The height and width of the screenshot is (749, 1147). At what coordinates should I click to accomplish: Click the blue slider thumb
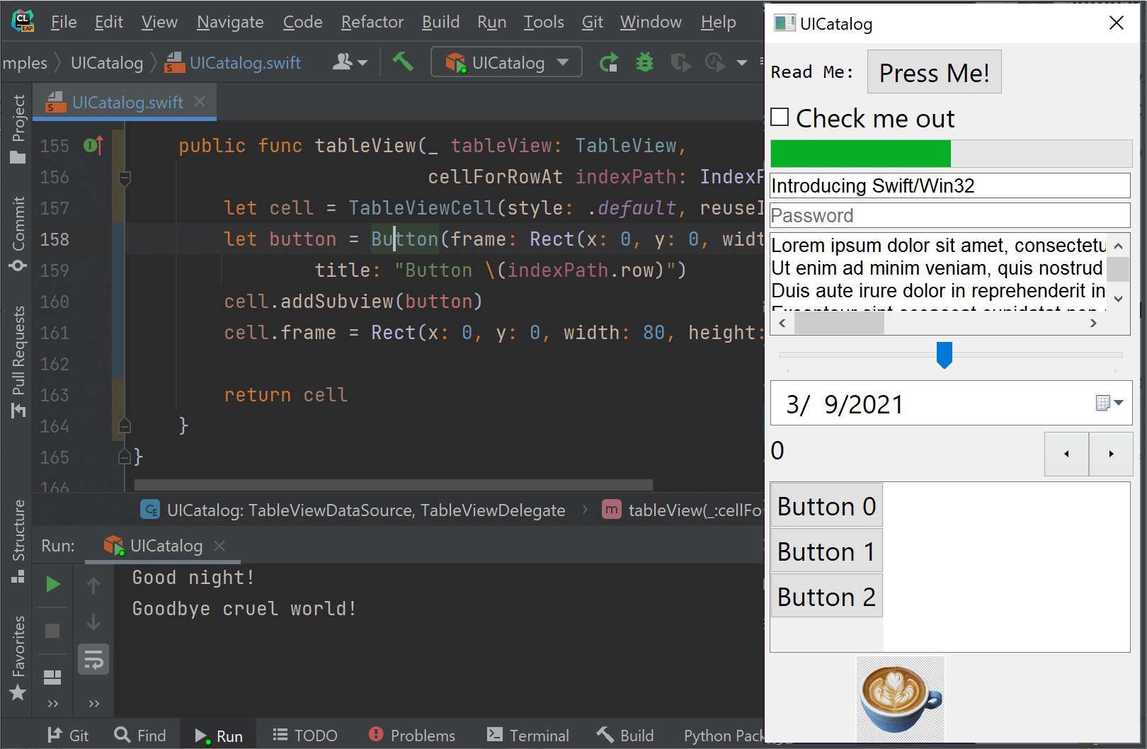pyautogui.click(x=945, y=355)
